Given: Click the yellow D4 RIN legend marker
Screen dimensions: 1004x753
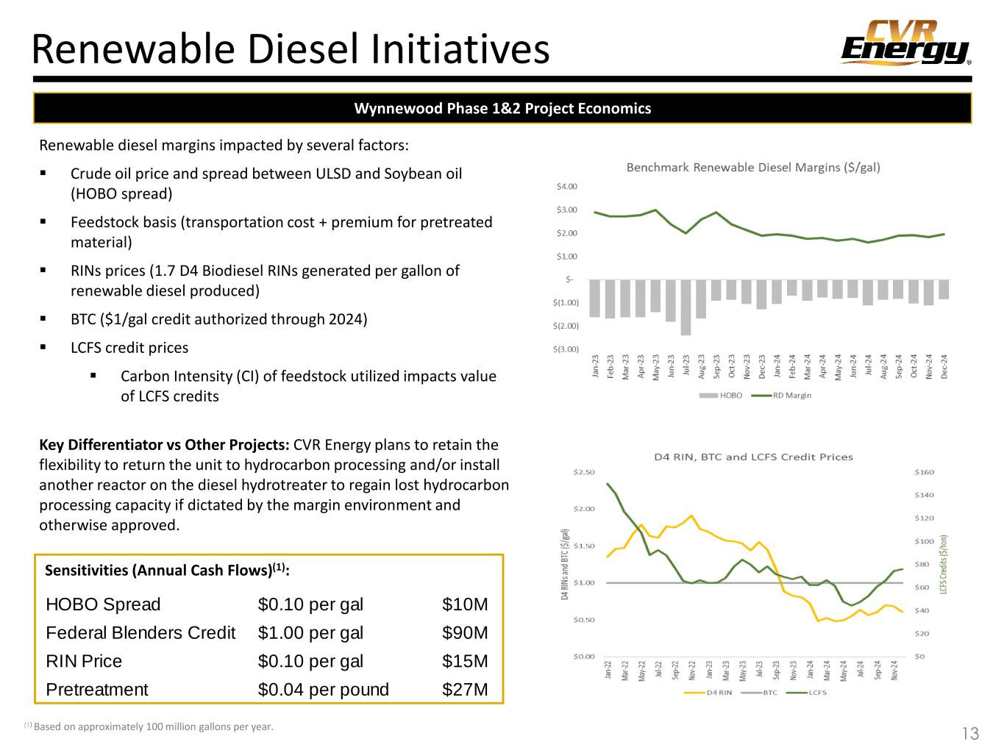Looking at the screenshot, I should tap(694, 692).
